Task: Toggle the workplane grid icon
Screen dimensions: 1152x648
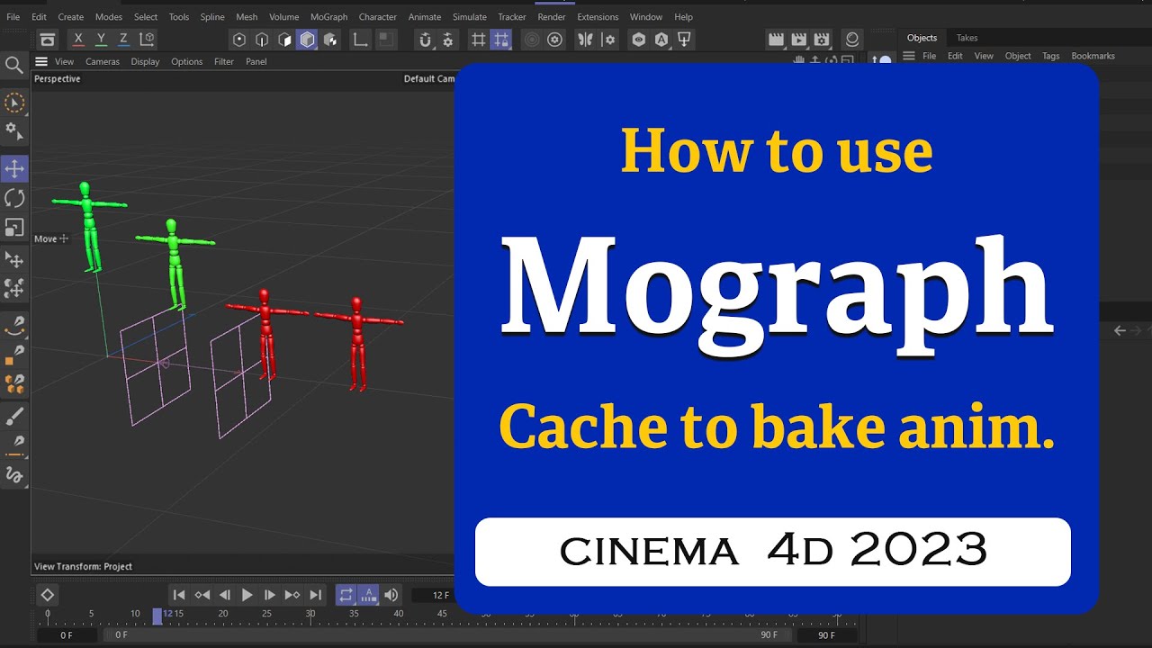Action: (479, 40)
